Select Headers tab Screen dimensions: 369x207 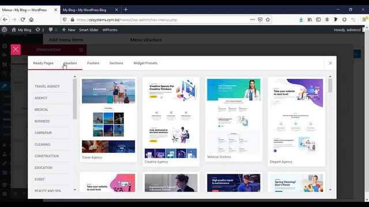tap(70, 63)
